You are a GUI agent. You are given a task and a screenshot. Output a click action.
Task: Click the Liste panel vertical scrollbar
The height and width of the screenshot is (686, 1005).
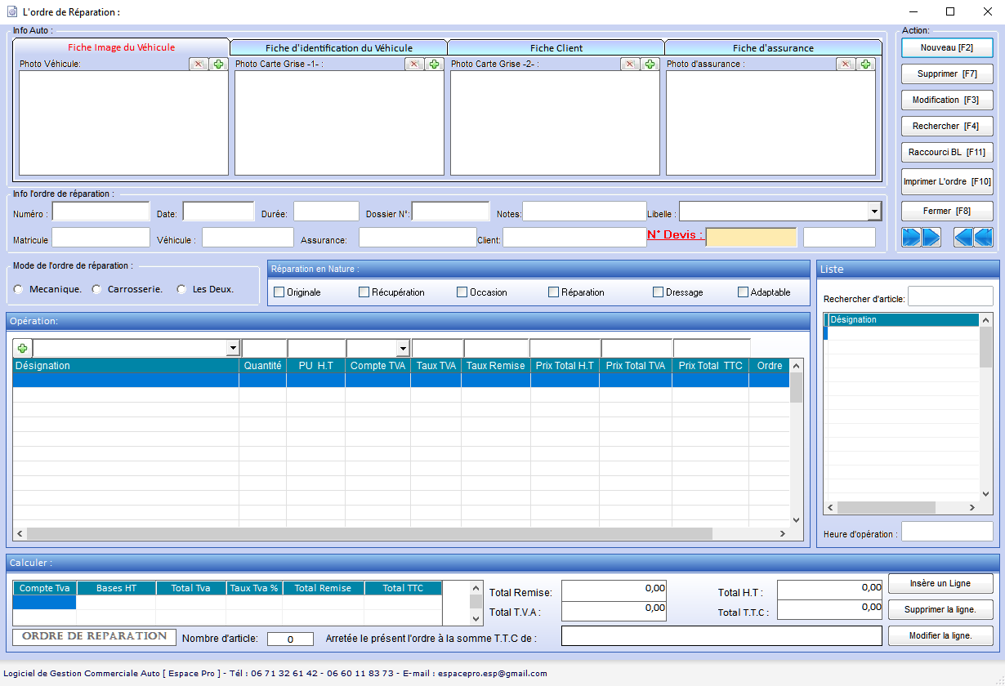[x=986, y=407]
